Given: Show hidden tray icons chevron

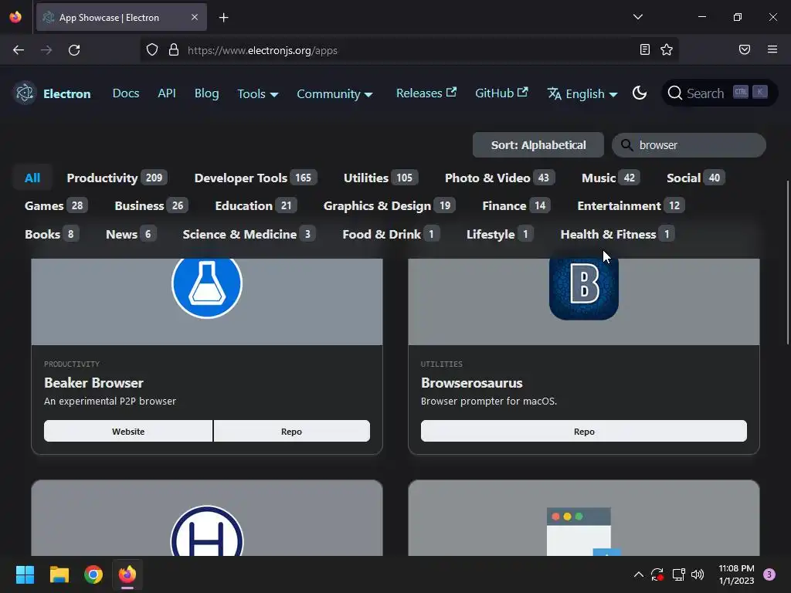Looking at the screenshot, I should point(638,574).
